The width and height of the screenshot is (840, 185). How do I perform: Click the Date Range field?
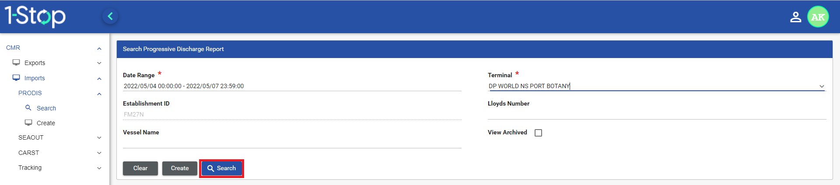click(x=292, y=86)
